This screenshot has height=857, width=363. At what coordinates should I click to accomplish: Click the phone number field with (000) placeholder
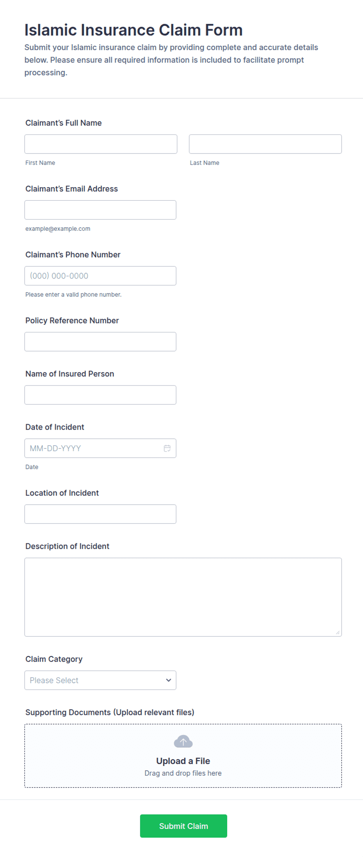coord(100,276)
